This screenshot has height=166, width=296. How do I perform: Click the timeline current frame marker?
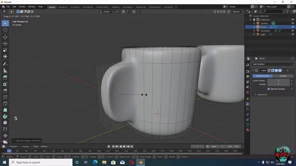(x=9, y=151)
